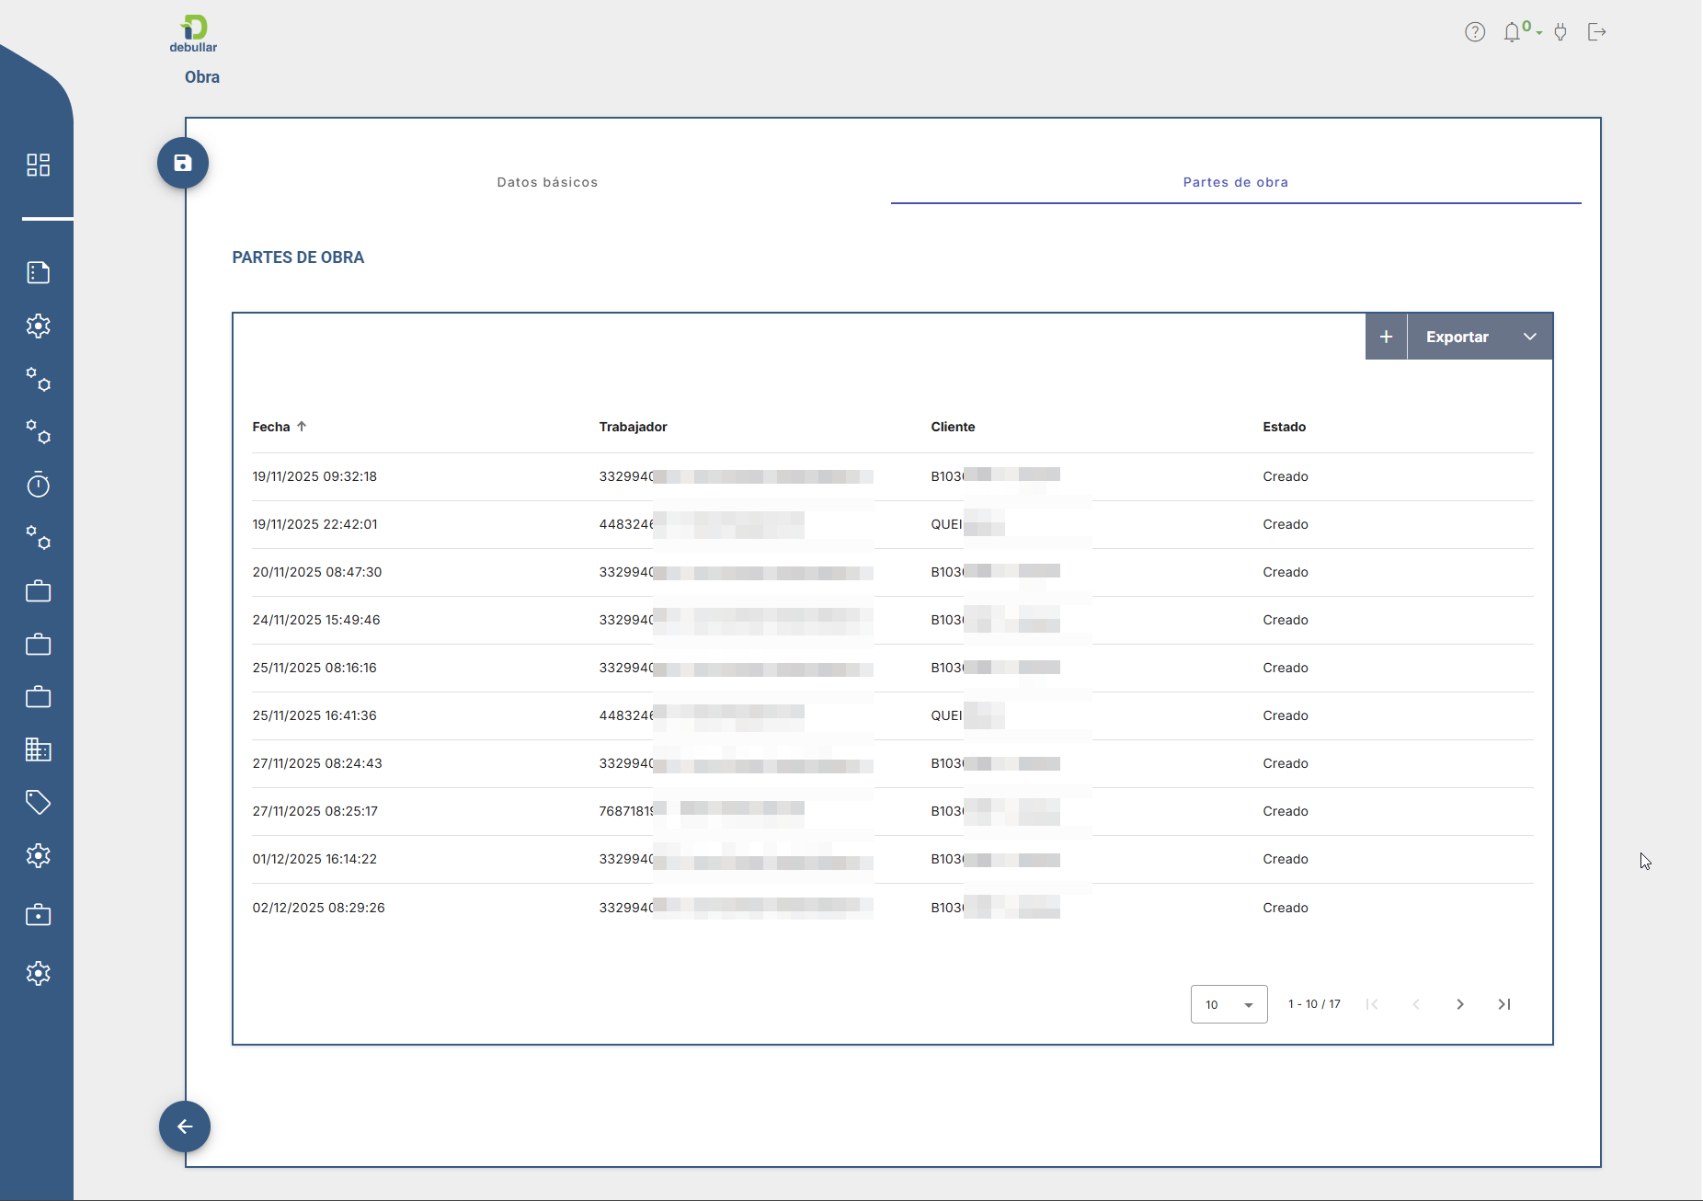Open the building grid sidebar icon
Screen dimensions: 1703x1201
click(x=39, y=749)
